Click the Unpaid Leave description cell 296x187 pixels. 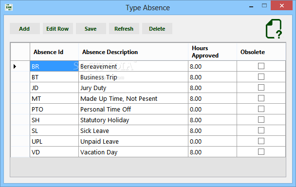click(x=133, y=141)
